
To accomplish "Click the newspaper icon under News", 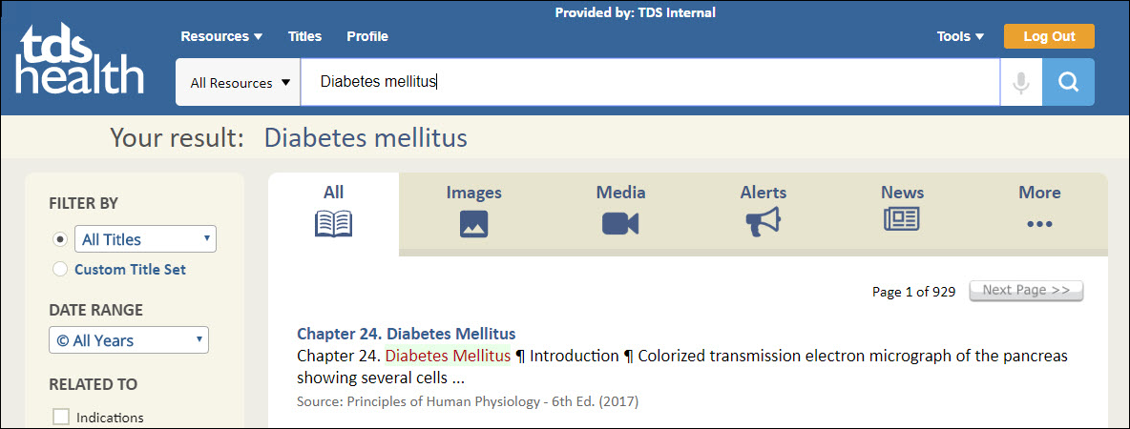I will (x=902, y=220).
